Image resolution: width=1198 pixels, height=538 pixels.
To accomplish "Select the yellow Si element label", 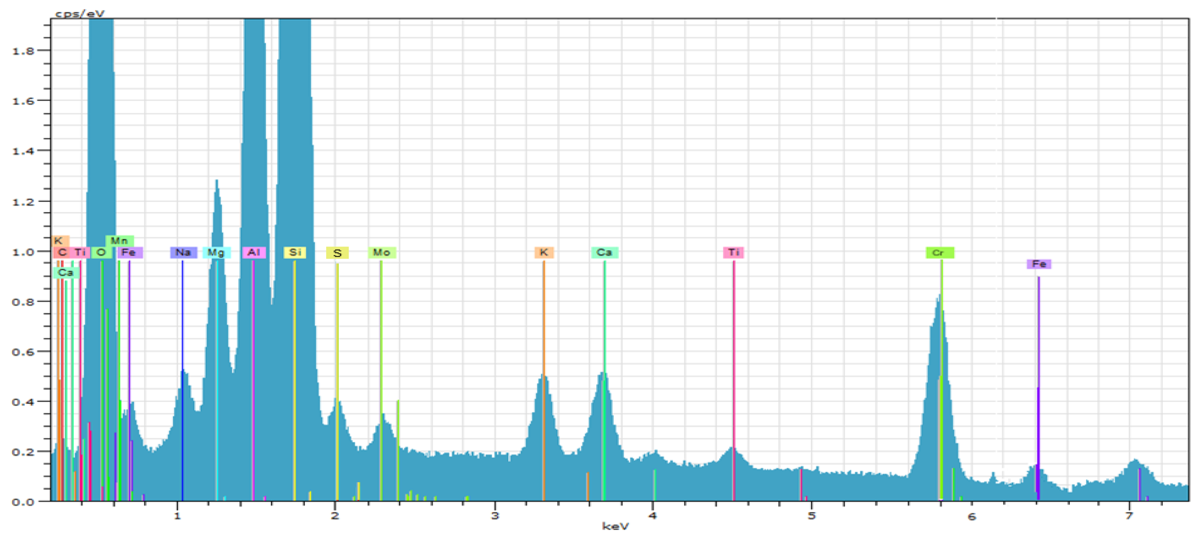I will 295,252.
